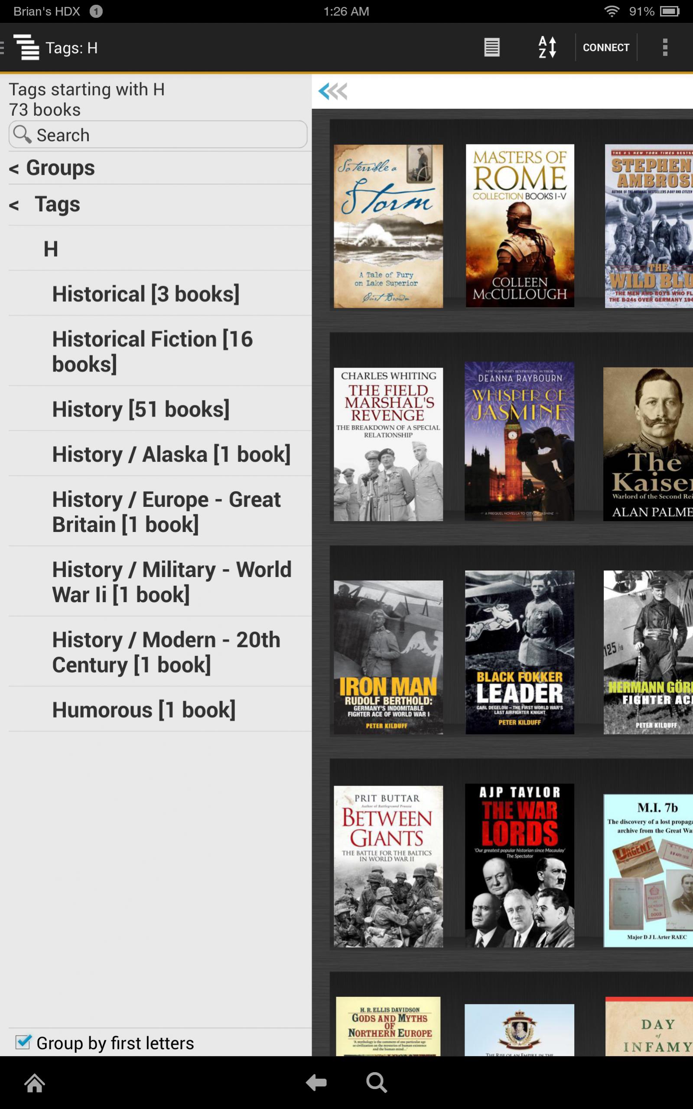Tap the Wi-Fi status icon

(612, 11)
